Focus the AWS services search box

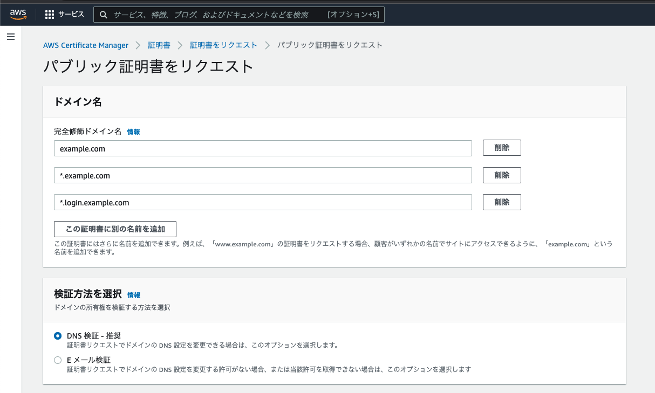pos(239,15)
